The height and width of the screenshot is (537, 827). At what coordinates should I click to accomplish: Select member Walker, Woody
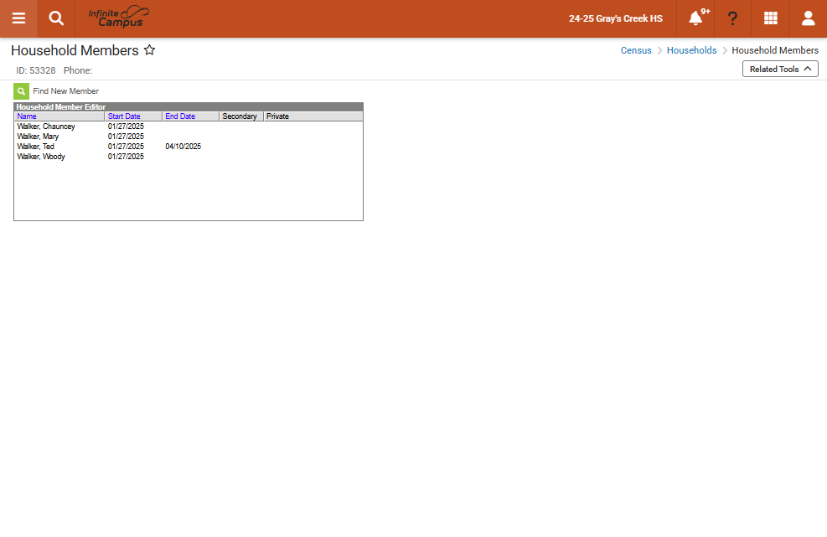pos(40,157)
